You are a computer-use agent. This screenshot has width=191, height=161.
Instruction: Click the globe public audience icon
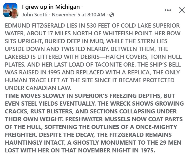point(112,15)
